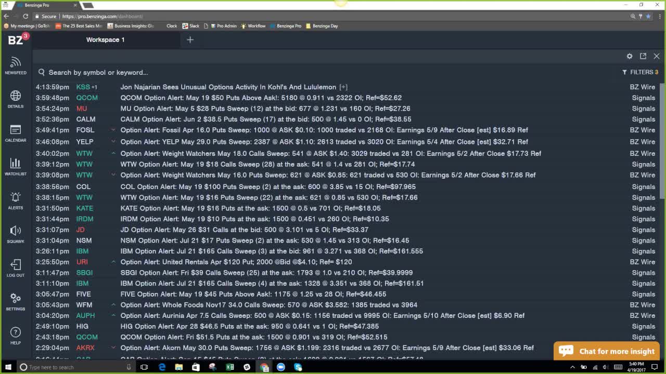The height and width of the screenshot is (374, 666).
Task: Expand the [+] on the Jon Najarian headline
Action: point(343,87)
